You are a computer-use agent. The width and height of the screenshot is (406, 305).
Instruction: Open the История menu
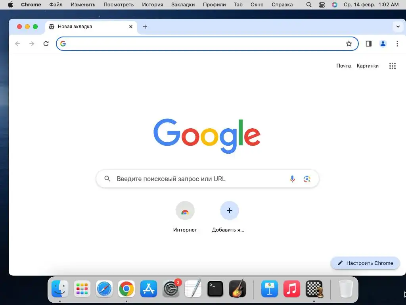click(x=153, y=5)
